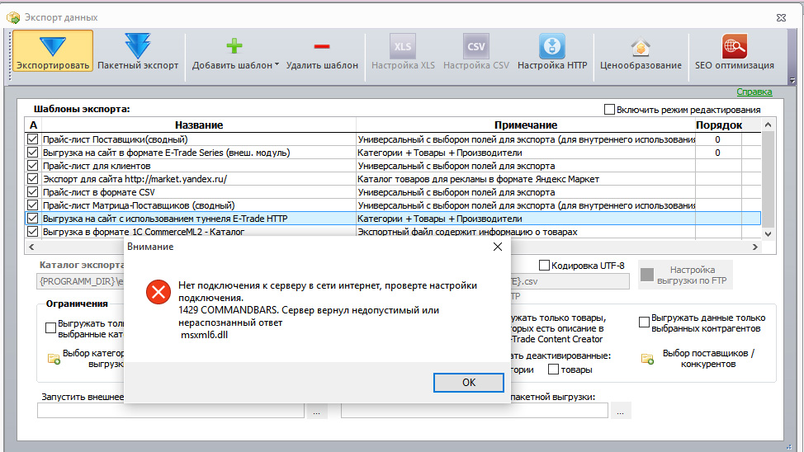Click the horizontal scroll-right arrow
Image resolution: width=804 pixels, height=452 pixels.
pyautogui.click(x=754, y=247)
